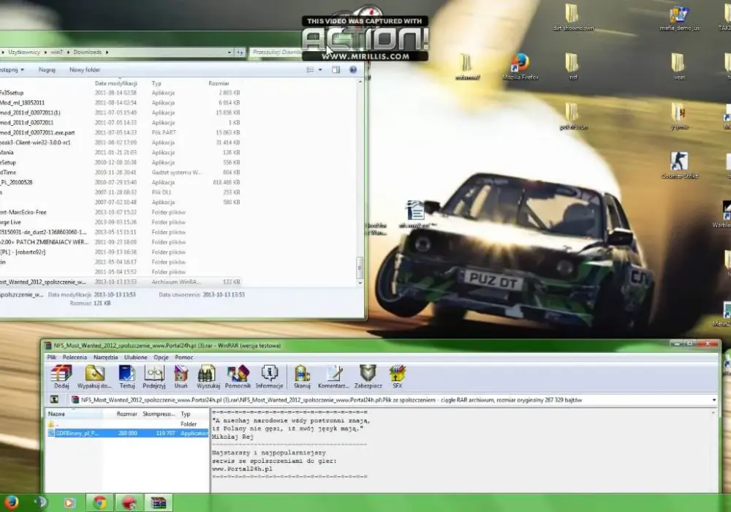Click the help icon in Explorer toolbar
Viewport: 731px width, 512px height.
click(x=353, y=70)
